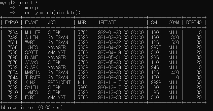Click hiredate 1982-01-23 00:00:00

(120, 32)
